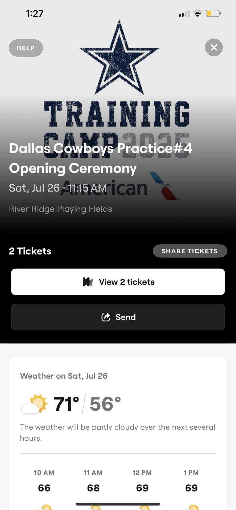Image resolution: width=236 pixels, height=510 pixels.
Task: Tap the Share Tickets button
Action: [190, 251]
